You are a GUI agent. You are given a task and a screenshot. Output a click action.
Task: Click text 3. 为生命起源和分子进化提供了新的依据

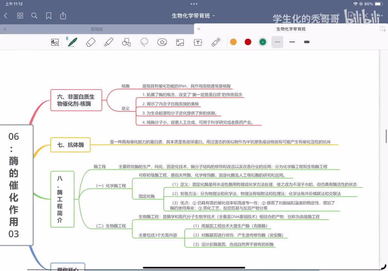180,113
